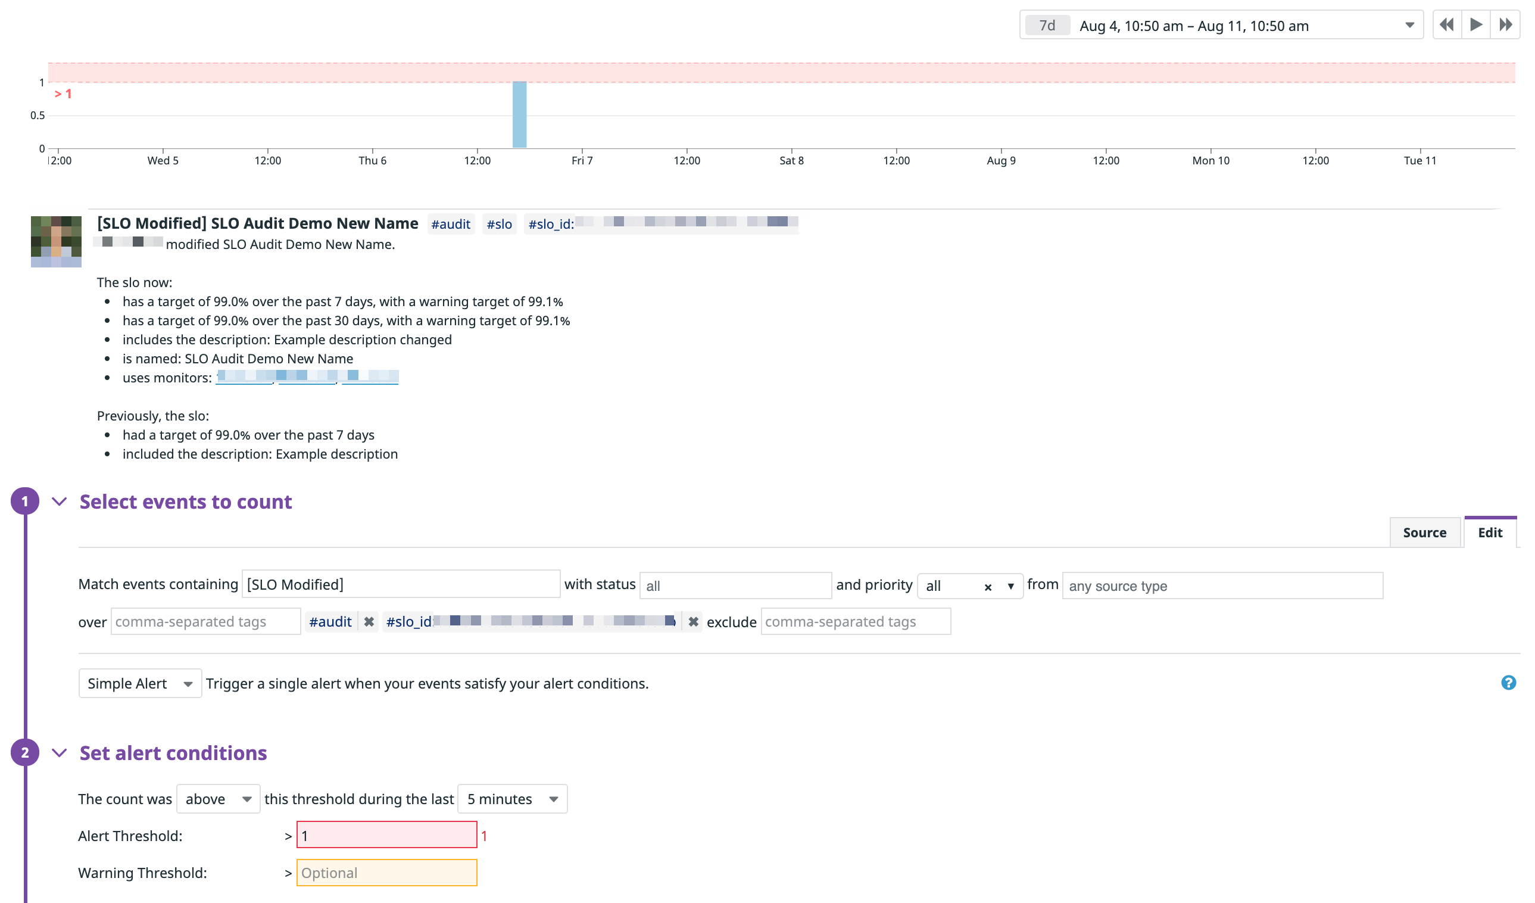The height and width of the screenshot is (903, 1535).
Task: Click the #slo tag on the event
Action: coord(499,224)
